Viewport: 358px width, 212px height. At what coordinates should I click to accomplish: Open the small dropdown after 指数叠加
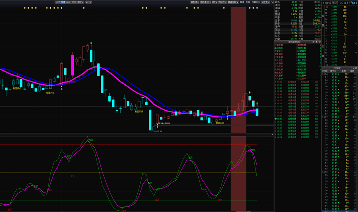click(x=215, y=2)
